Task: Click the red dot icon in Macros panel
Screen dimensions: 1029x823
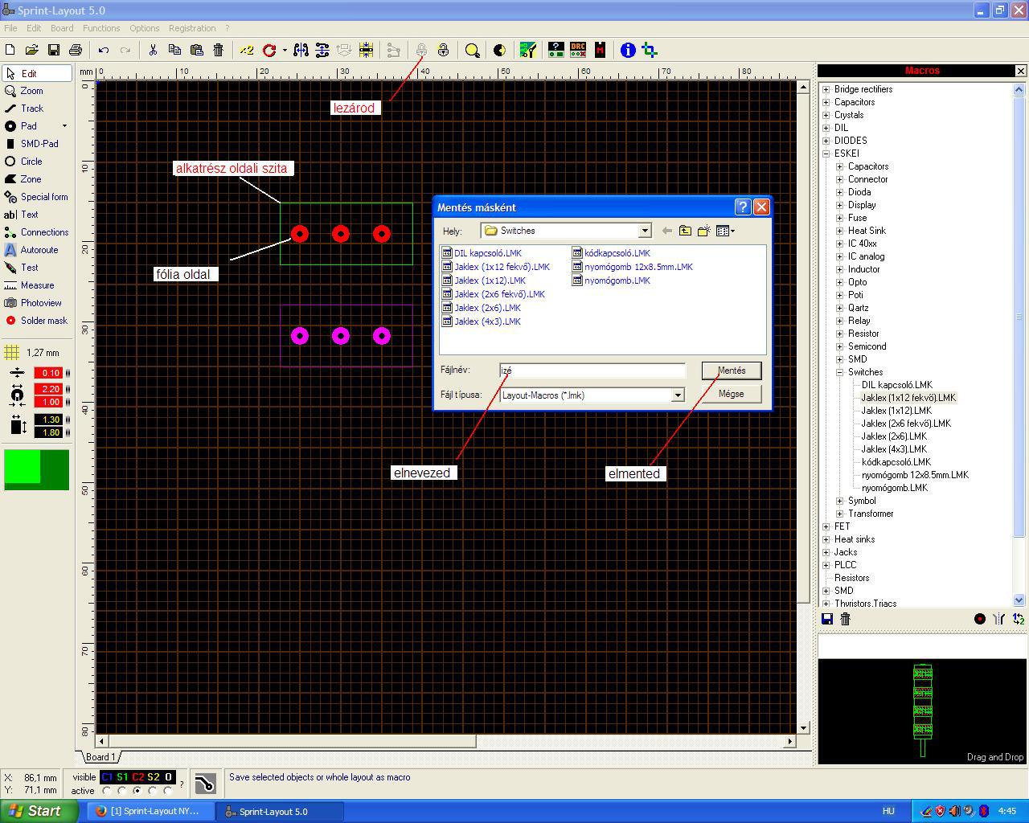Action: 979,619
